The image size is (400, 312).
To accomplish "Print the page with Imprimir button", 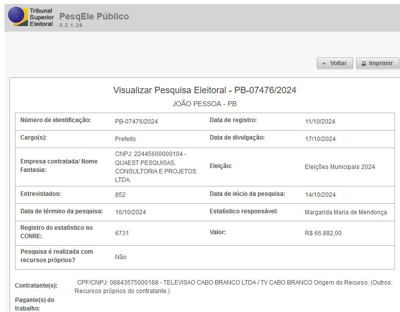I will click(378, 63).
